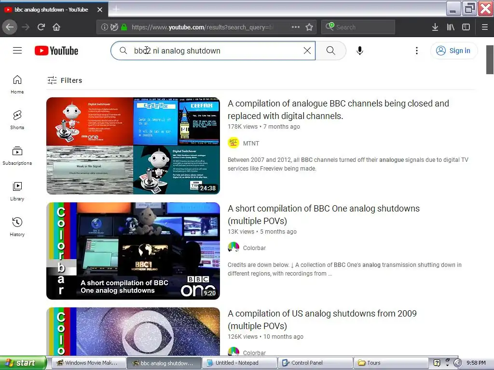Viewport: 494px width, 370px height.
Task: Open a new browser tab
Action: [x=116, y=9]
